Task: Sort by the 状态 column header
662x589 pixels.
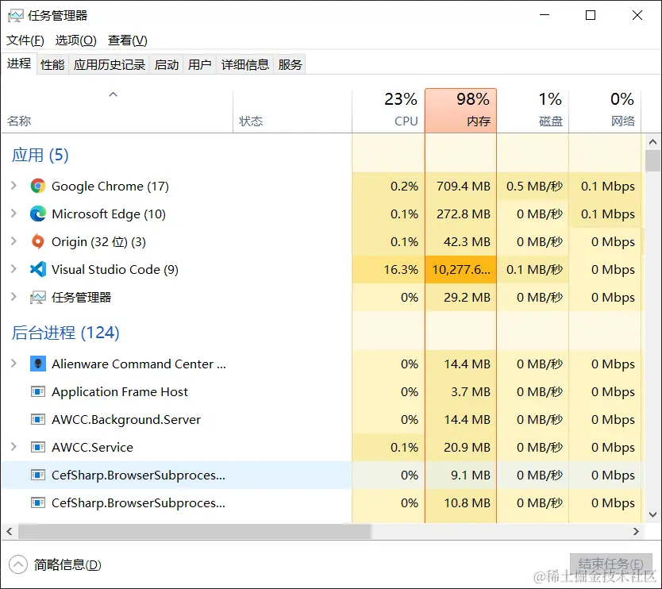Action: pyautogui.click(x=292, y=110)
